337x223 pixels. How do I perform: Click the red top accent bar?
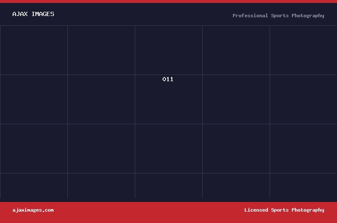coord(168,2)
